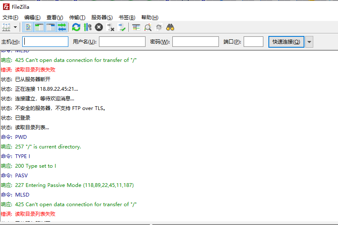Cancel the current operation
The height and width of the screenshot is (225, 338).
coord(99,27)
